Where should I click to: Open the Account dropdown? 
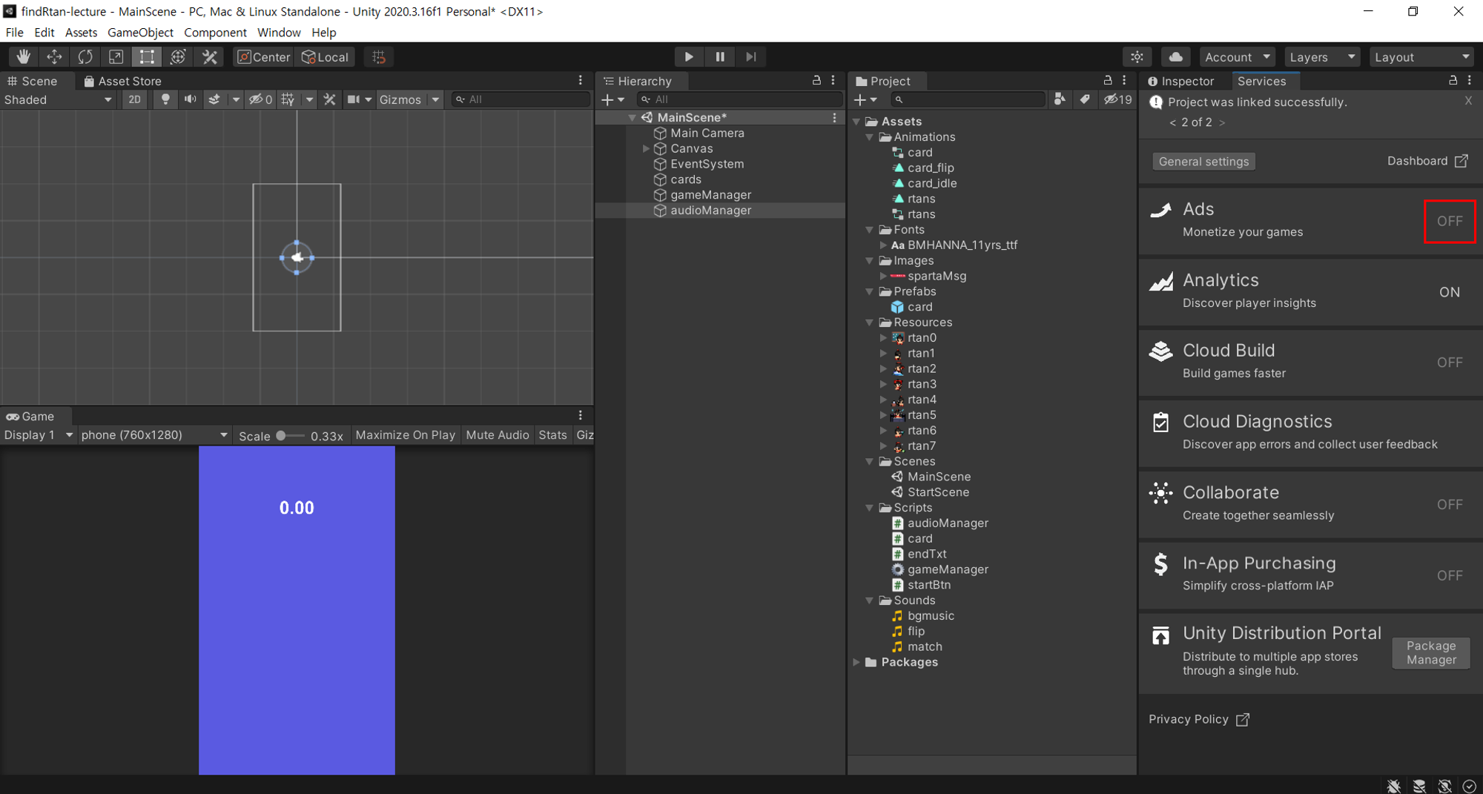point(1237,57)
